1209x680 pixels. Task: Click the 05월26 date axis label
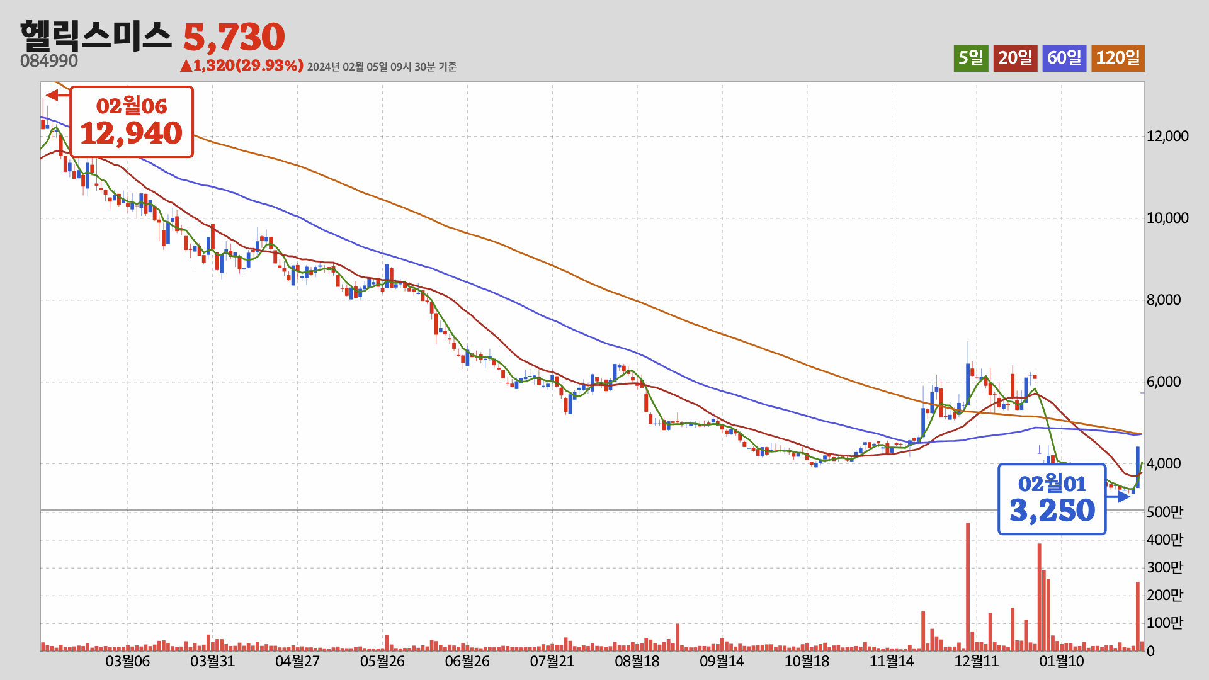coord(383,661)
